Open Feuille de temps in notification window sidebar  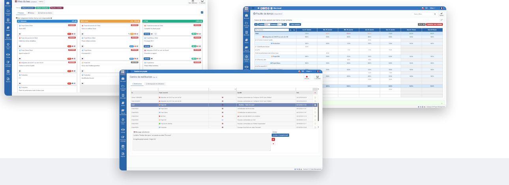(x=123, y=121)
